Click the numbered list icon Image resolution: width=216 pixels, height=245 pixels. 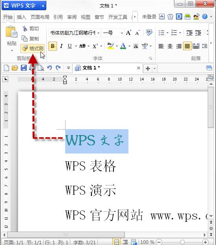click(x=174, y=33)
